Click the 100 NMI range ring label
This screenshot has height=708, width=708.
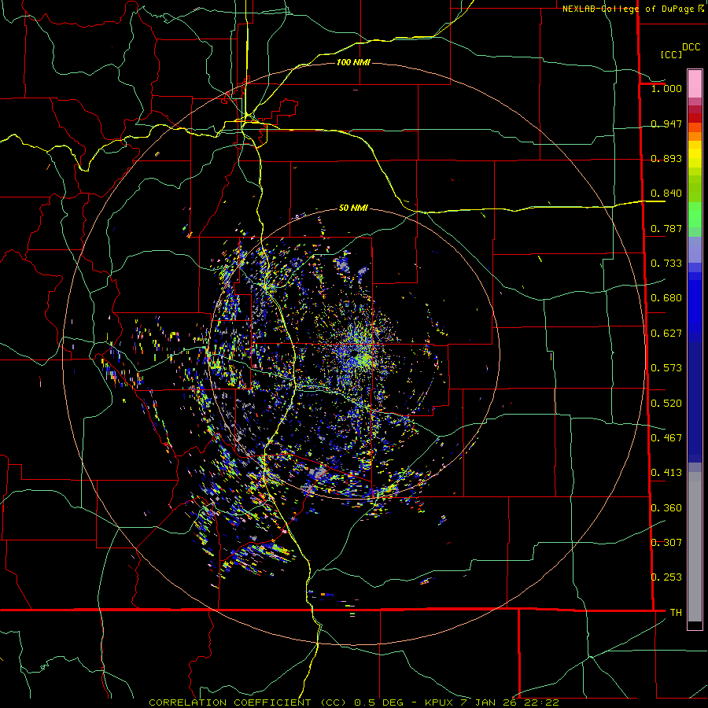click(x=353, y=62)
